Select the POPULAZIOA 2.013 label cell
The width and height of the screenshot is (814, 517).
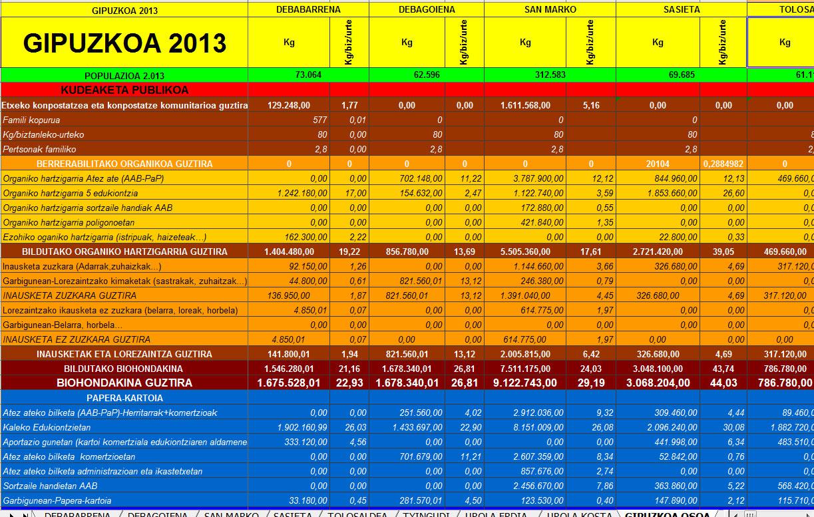point(124,75)
